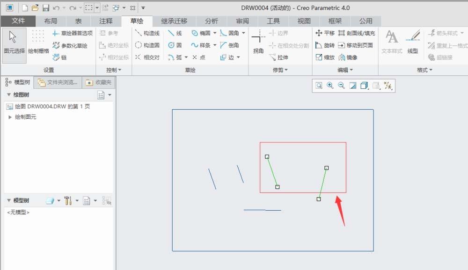Click the 构造圆 construction circle tool
The width and height of the screenshot is (468, 270).
[147, 45]
